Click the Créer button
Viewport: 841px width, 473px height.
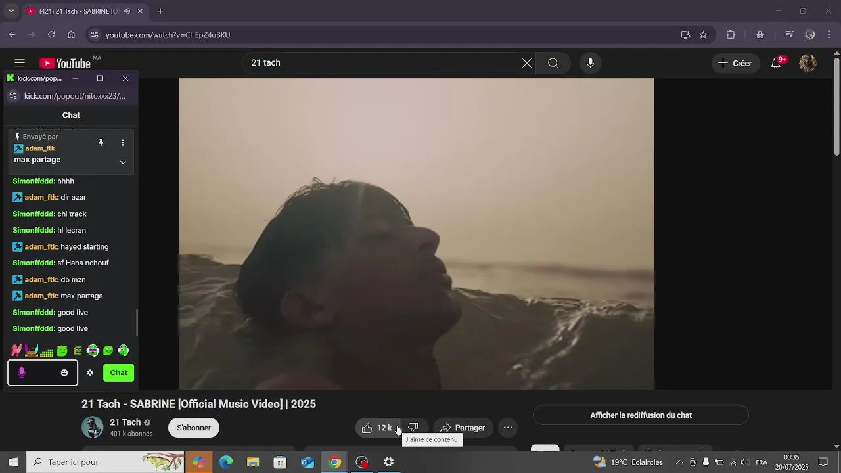click(735, 63)
